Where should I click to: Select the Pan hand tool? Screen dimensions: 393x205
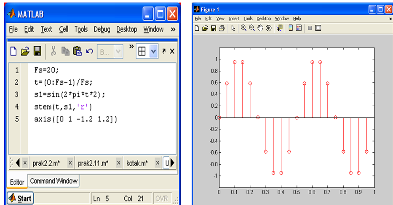click(260, 28)
